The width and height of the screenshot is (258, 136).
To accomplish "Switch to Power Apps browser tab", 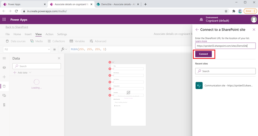I will (24, 4).
